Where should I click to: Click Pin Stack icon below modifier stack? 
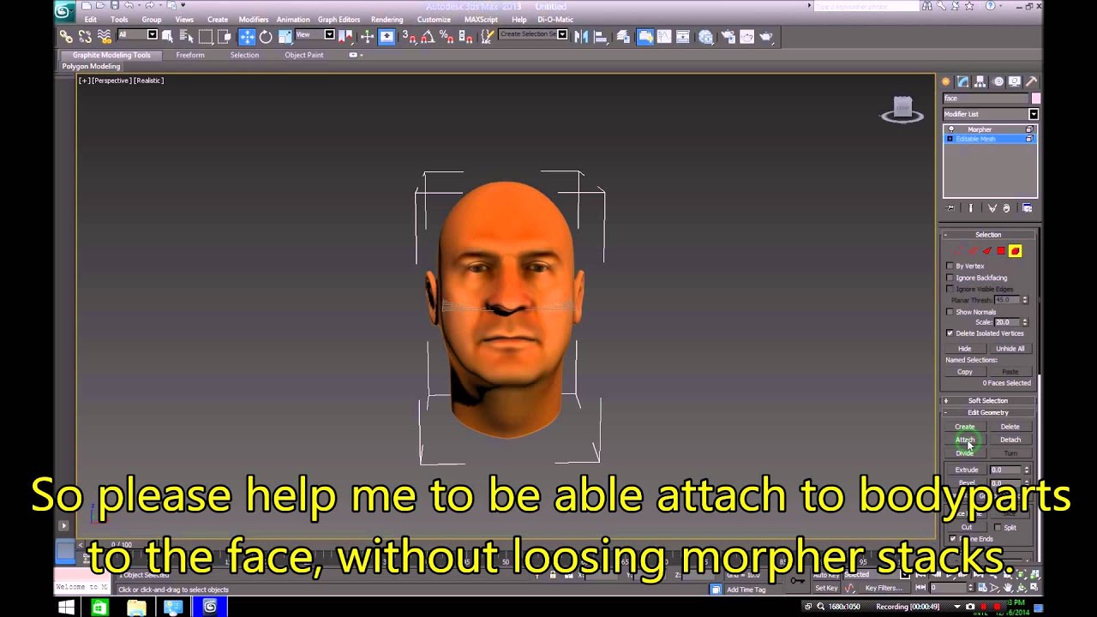click(x=950, y=208)
